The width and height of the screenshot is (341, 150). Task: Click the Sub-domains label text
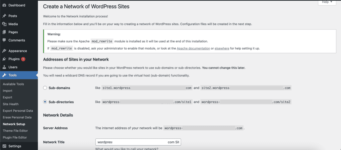tap(59, 88)
